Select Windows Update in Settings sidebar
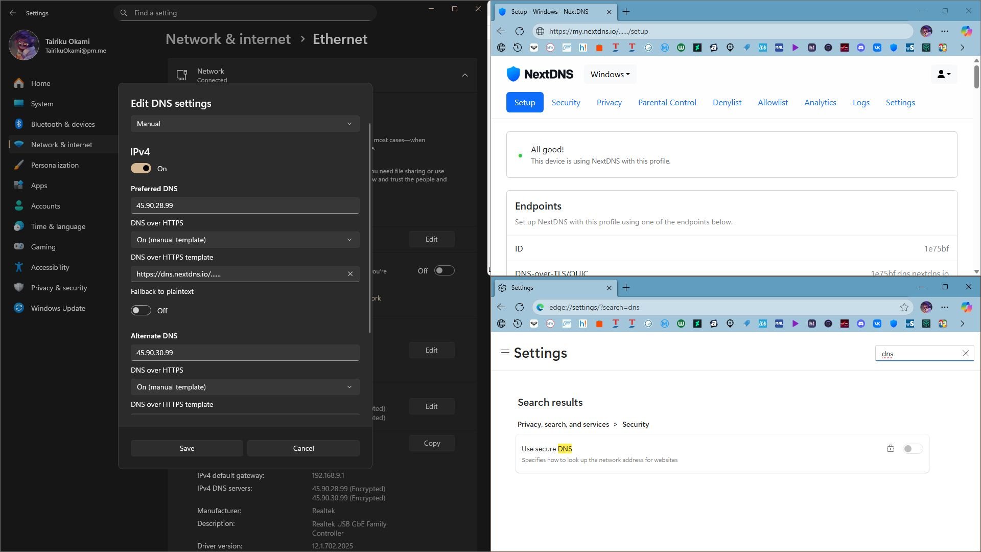This screenshot has height=552, width=981. [63, 308]
